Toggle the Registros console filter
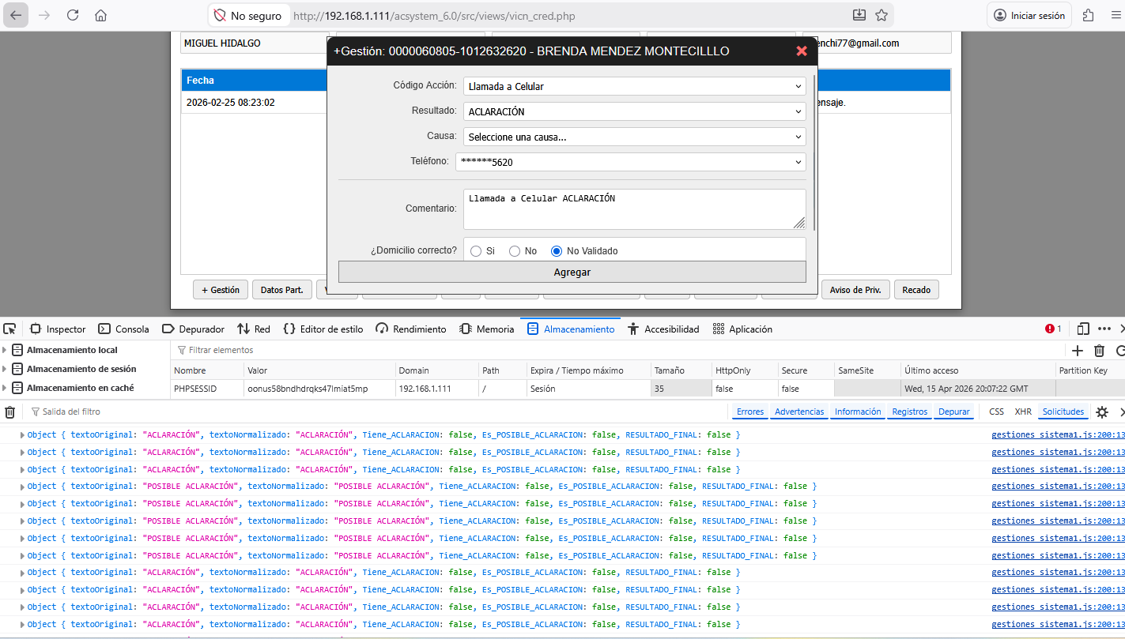 click(910, 412)
